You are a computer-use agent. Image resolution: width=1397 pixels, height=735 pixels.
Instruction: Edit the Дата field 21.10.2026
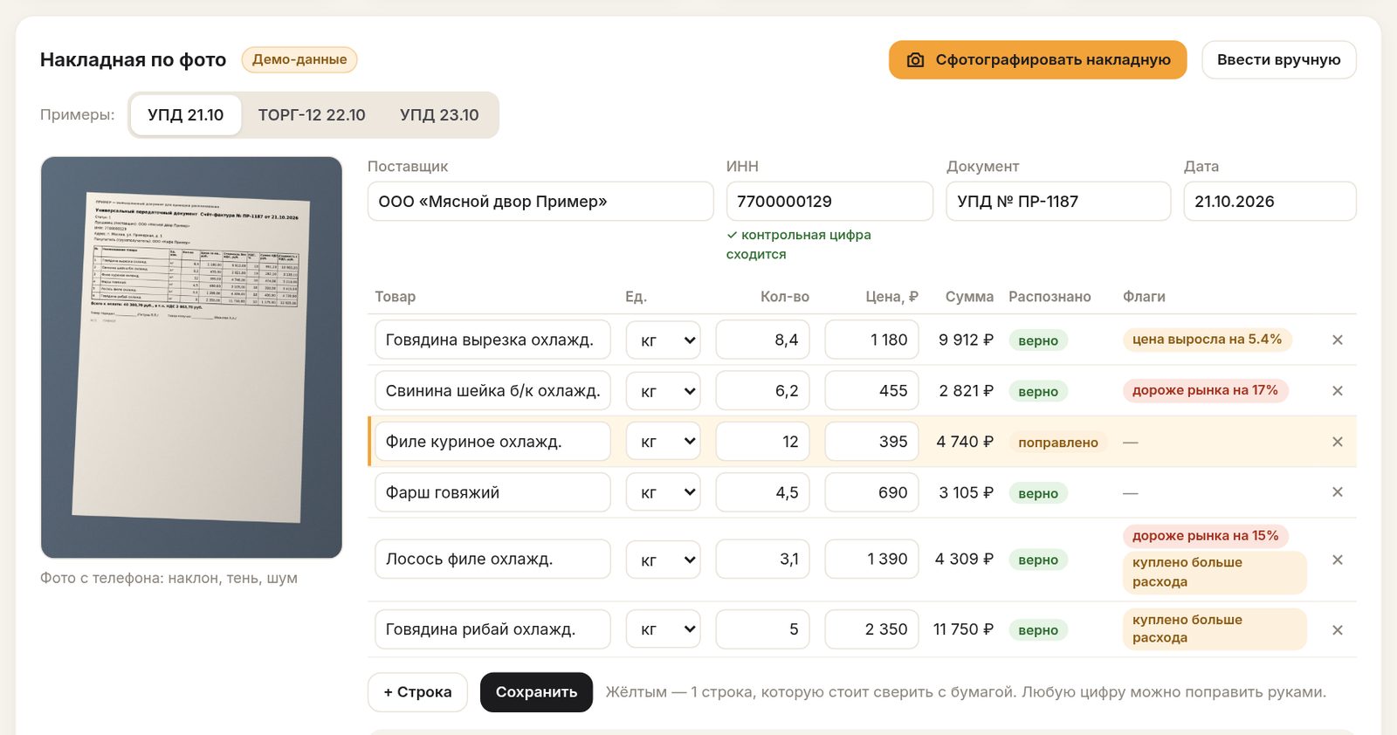coord(1270,202)
